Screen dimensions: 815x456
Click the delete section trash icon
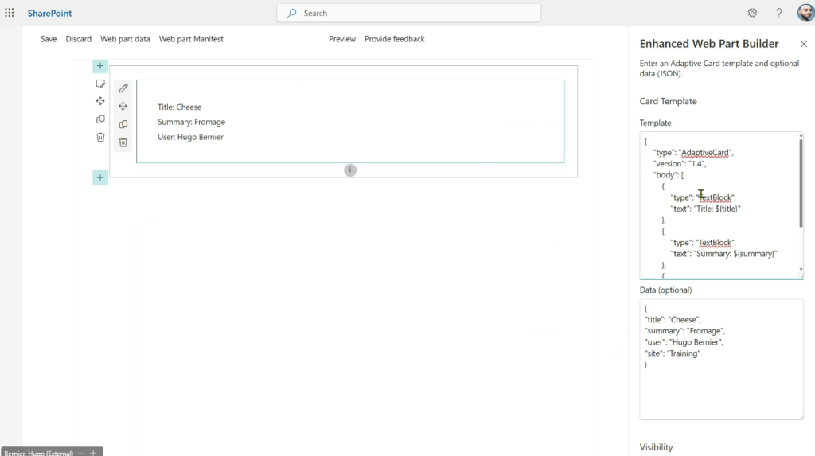[100, 137]
